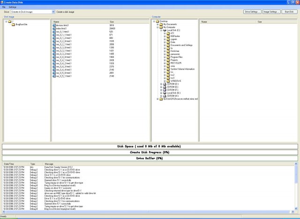
Task: Open the Image Settings dialog
Action: tap(271, 11)
